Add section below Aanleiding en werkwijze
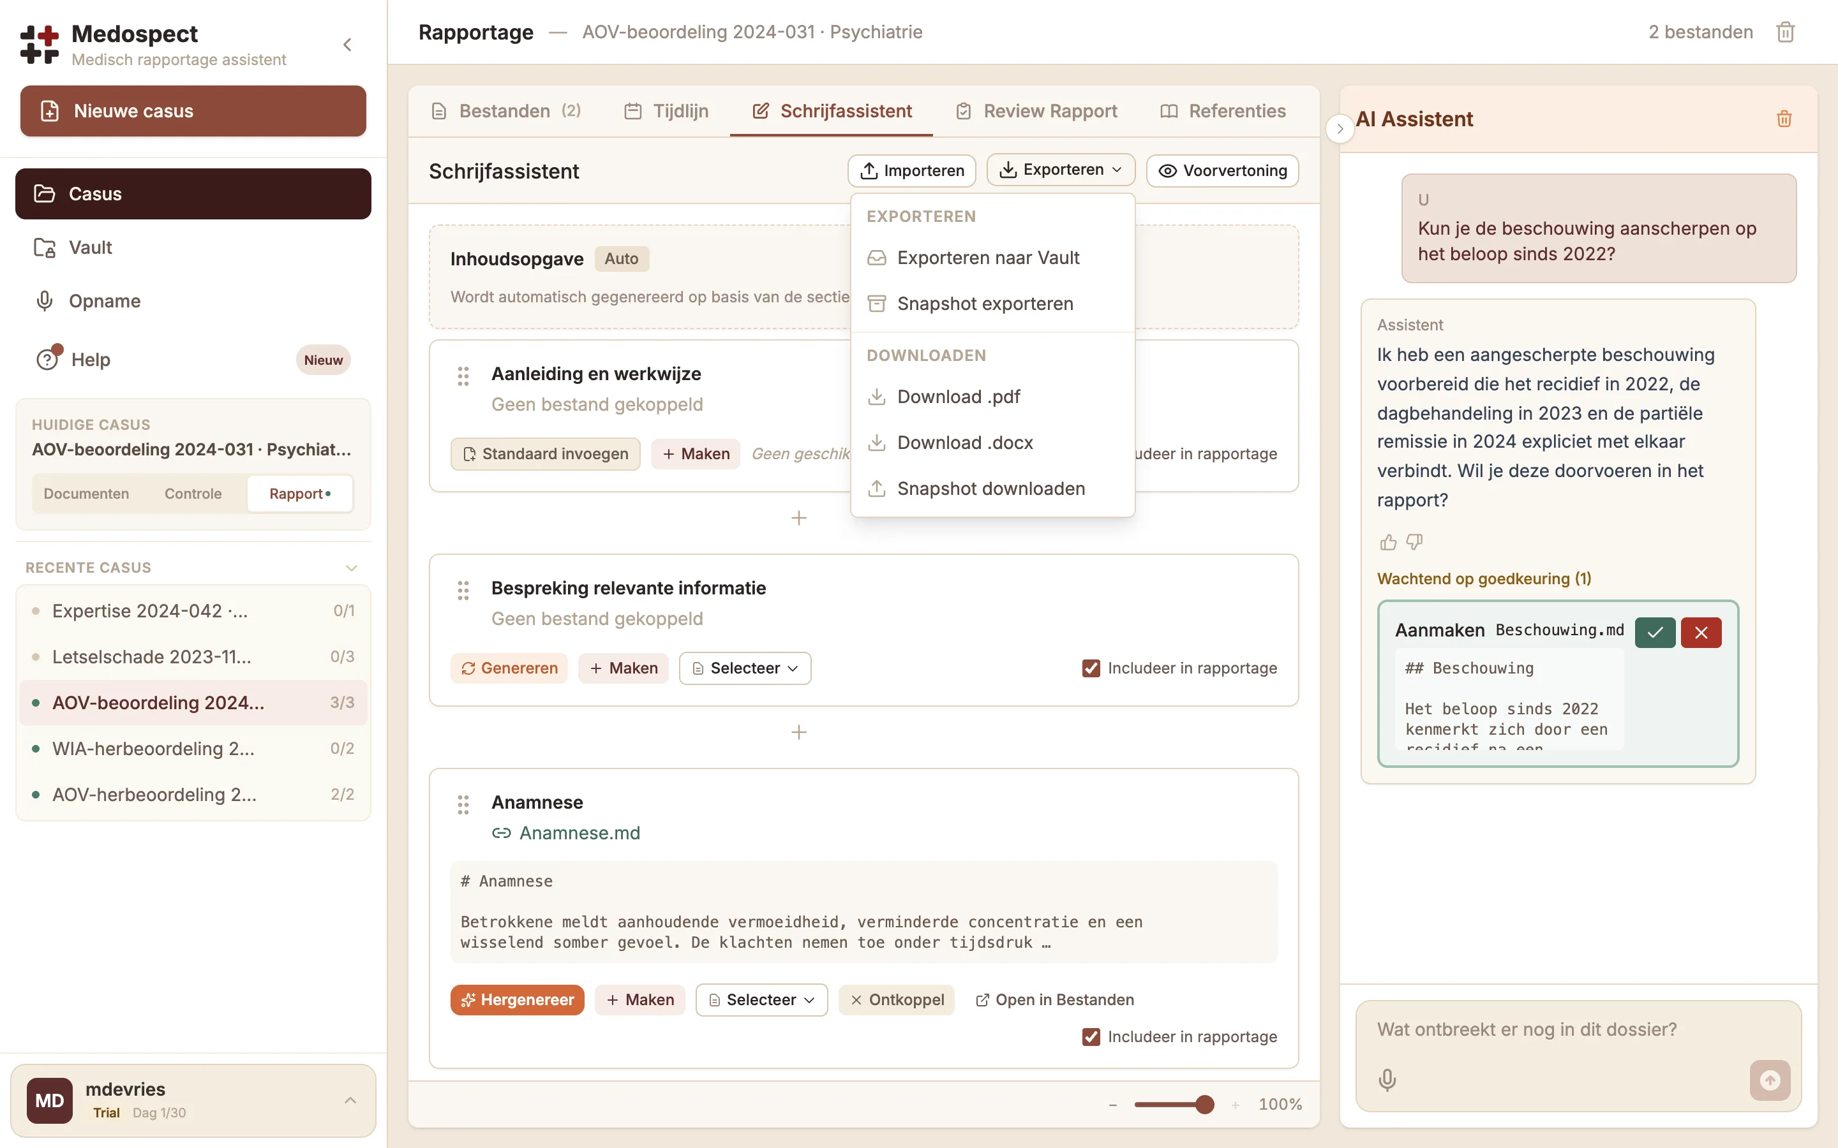This screenshot has width=1838, height=1148. click(x=798, y=518)
